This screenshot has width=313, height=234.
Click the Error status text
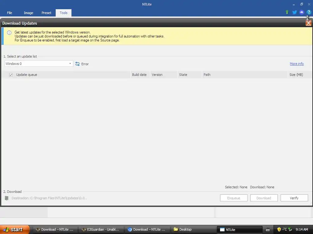coord(85,64)
